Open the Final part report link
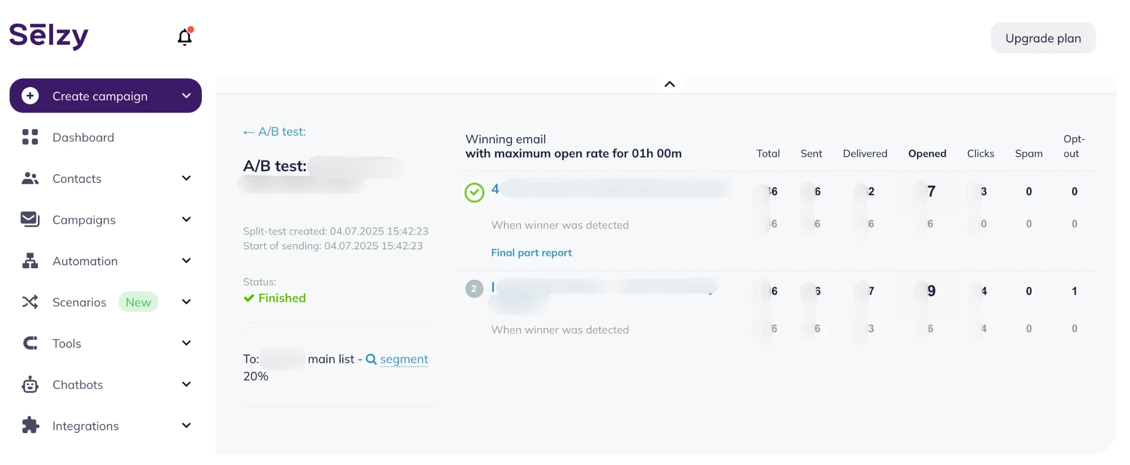Viewport: 1130px width, 465px height. 531,252
